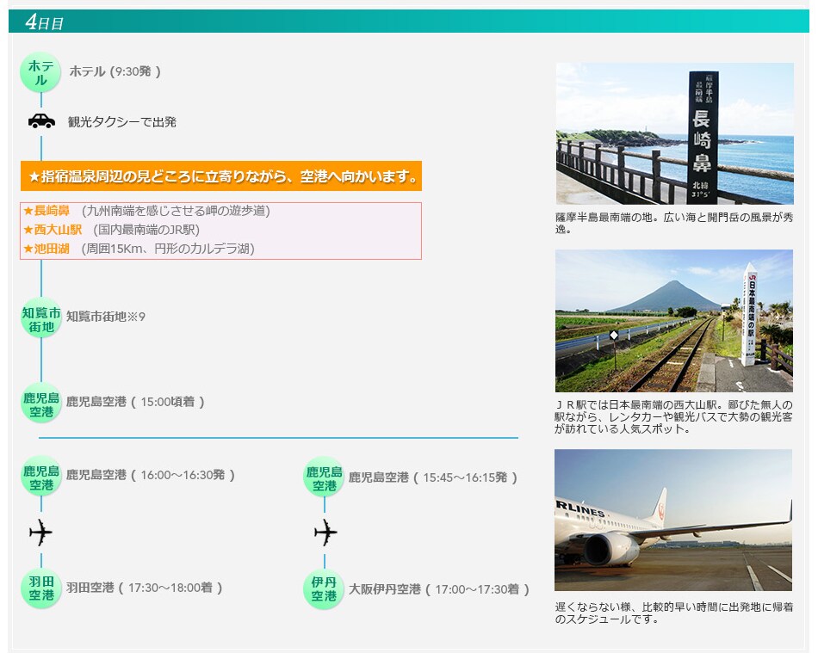This screenshot has height=653, width=818.
Task: Click the 知覧市街地 green circle badge
Action: pos(40,318)
